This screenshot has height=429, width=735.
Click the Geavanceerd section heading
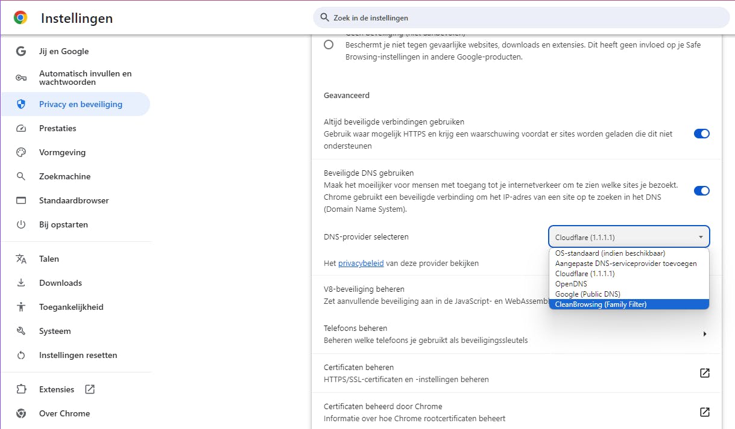click(x=347, y=95)
